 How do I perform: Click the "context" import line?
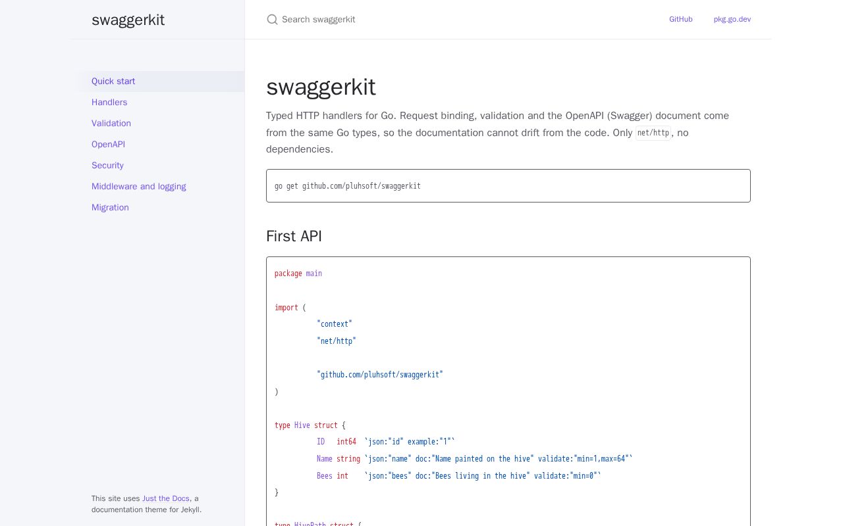[335, 324]
